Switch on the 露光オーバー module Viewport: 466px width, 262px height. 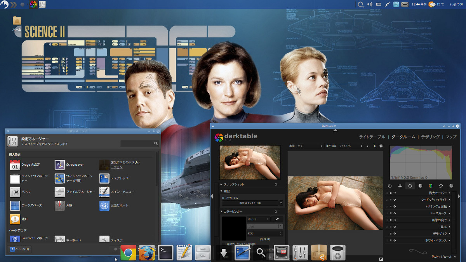pos(387,193)
